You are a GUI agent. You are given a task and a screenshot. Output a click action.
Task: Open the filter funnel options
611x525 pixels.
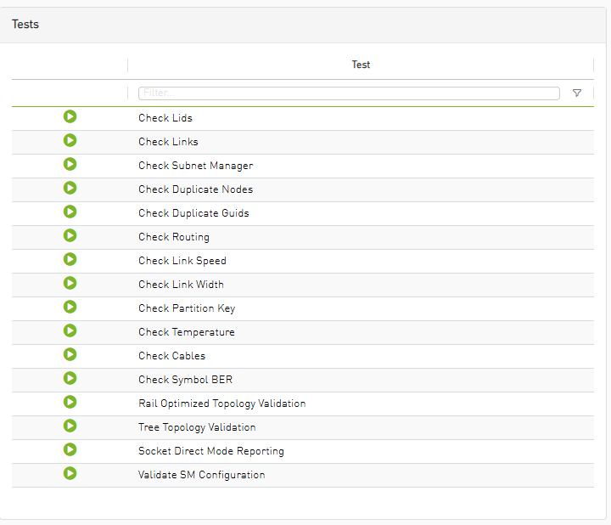(577, 93)
